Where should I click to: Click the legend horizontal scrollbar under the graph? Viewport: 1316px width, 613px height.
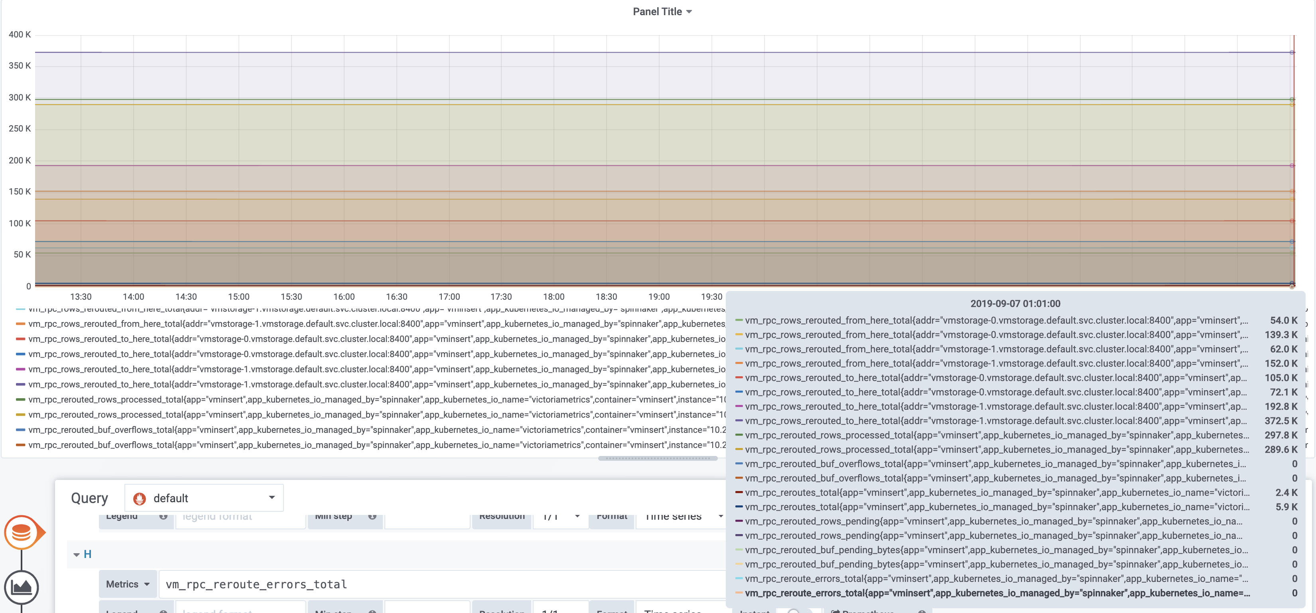658,458
